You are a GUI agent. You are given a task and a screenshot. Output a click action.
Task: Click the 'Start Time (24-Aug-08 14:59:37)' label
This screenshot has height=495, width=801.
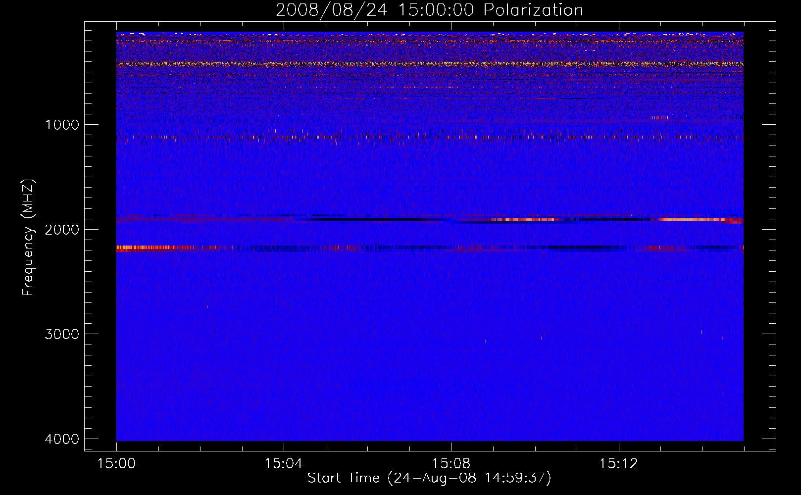coord(429,478)
